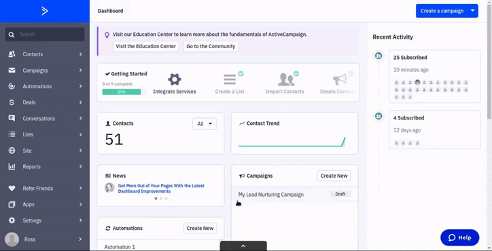The image size is (492, 251).
Task: Click the Lists sidebar icon
Action: click(12, 134)
